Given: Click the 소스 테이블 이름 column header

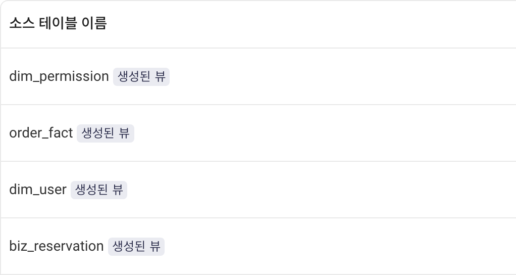Looking at the screenshot, I should (x=58, y=23).
